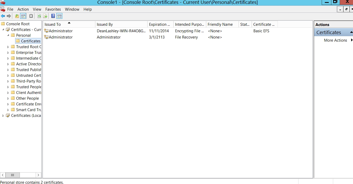Expand the Certificates (Local Computer) node
The height and width of the screenshot is (184, 353).
coord(3,116)
